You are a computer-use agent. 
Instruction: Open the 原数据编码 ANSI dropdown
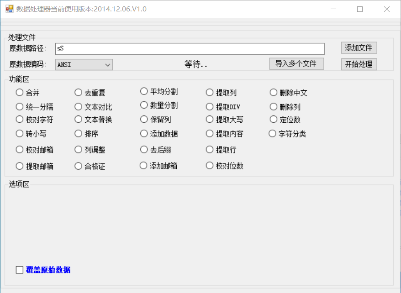84,65
